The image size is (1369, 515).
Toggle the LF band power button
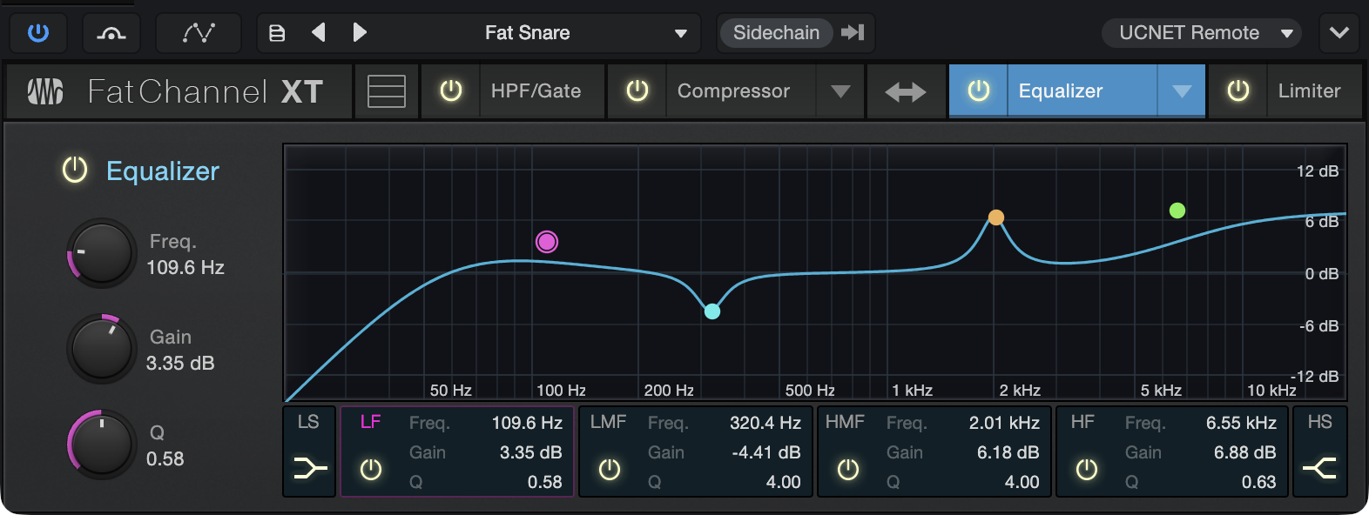coord(371,470)
